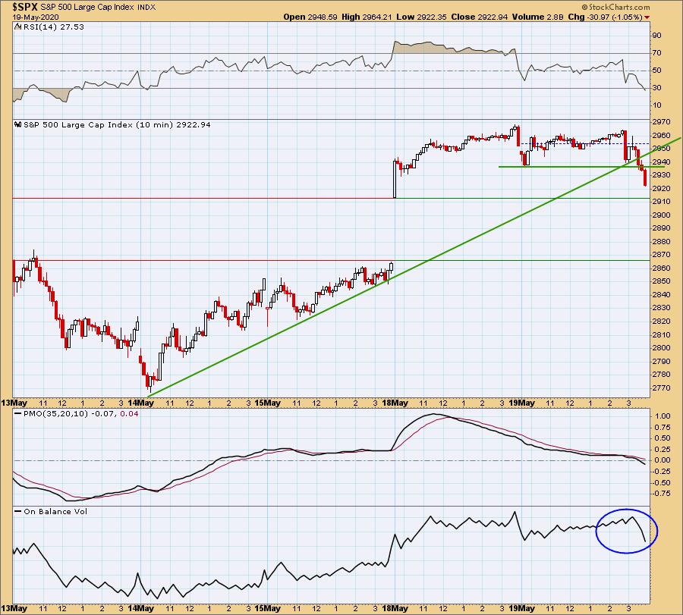683x615 pixels.
Task: Click the red down-triangle change indicator
Action: pos(647,17)
